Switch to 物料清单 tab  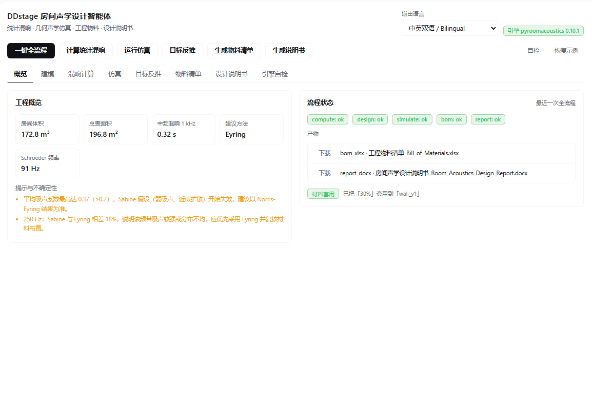click(x=188, y=74)
